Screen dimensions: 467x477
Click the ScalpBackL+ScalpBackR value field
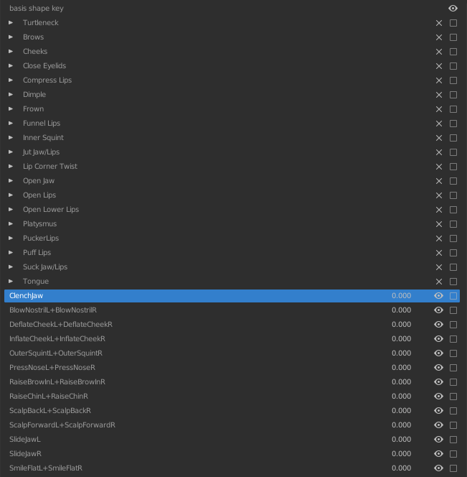401,410
